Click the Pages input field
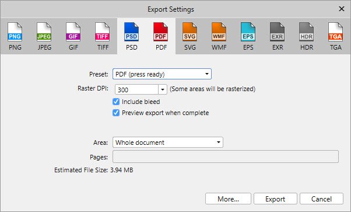 [226, 157]
